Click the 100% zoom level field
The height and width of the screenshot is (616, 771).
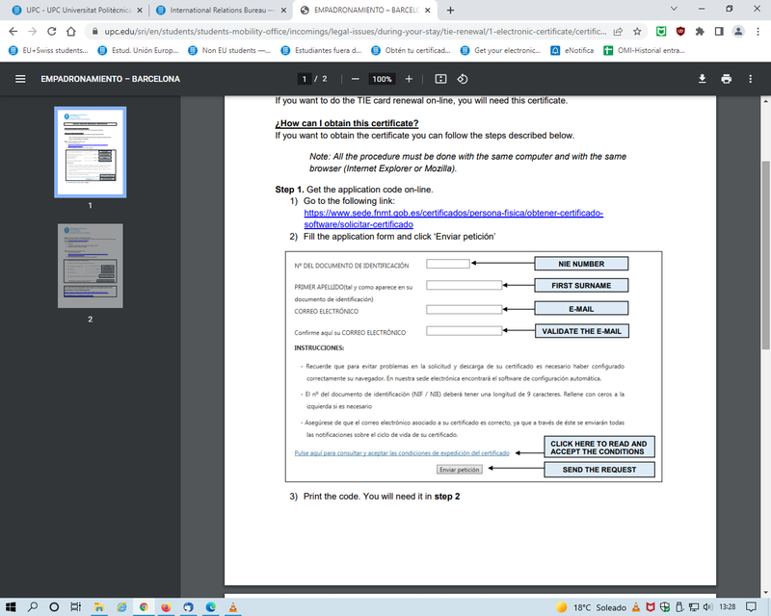[382, 79]
